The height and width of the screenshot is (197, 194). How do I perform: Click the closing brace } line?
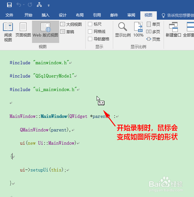click(x=11, y=183)
